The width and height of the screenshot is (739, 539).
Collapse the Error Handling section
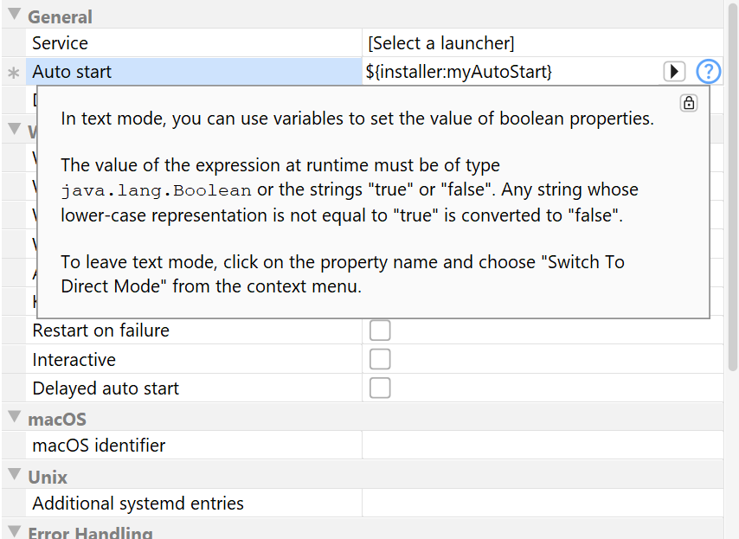point(15,531)
